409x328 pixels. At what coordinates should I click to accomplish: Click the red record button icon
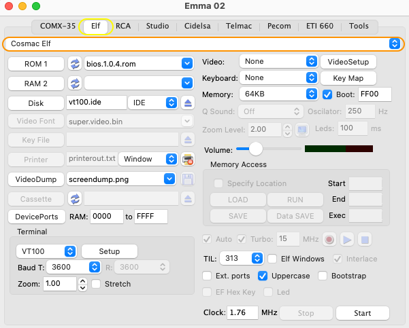[x=329, y=240]
